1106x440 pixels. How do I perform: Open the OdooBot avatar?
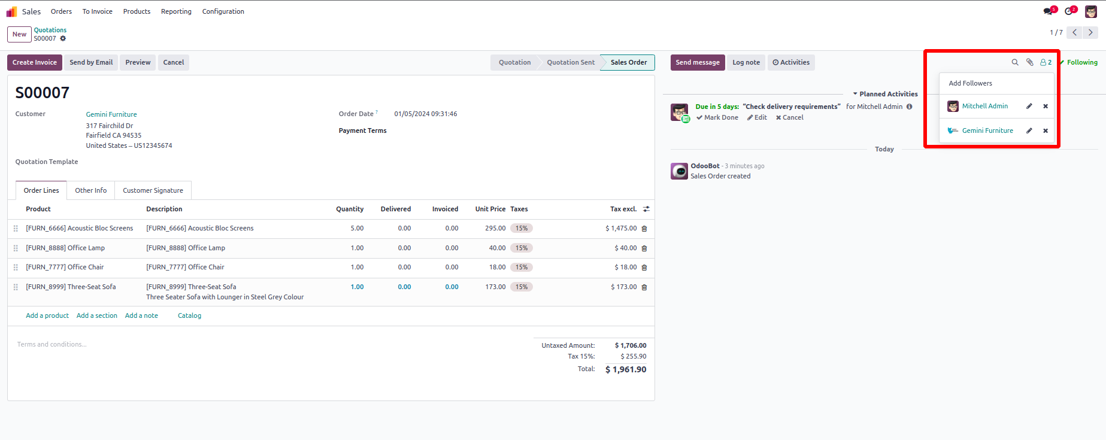(679, 171)
